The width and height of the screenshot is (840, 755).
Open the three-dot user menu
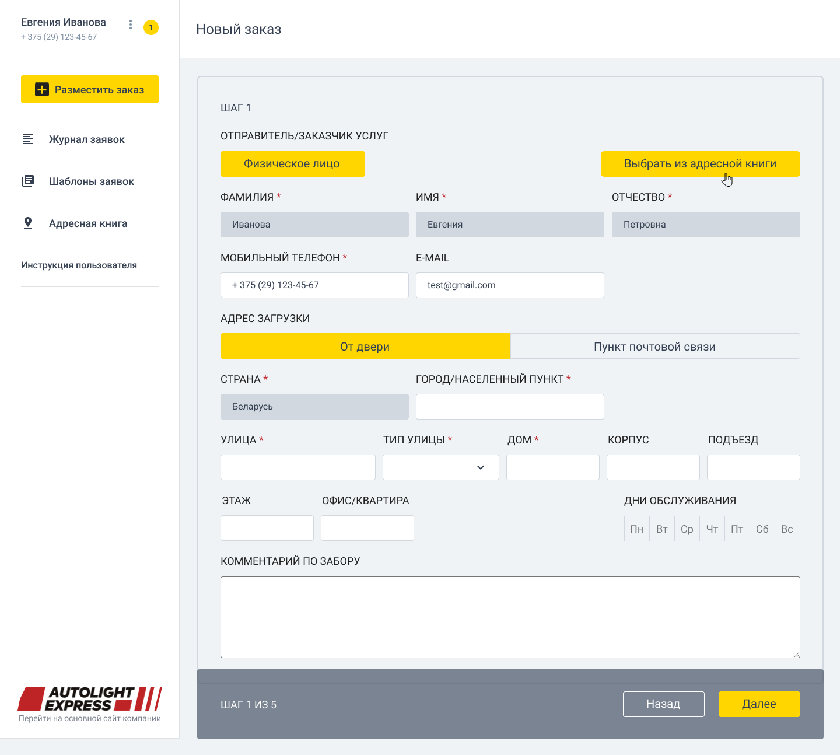coord(131,25)
